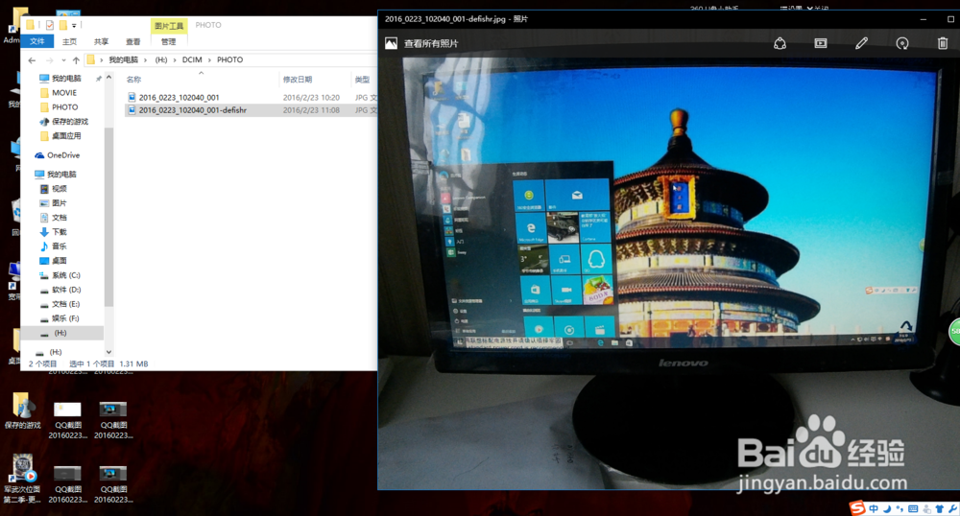Viewport: 960px width, 516px height.
Task: Sort files by 名称 column
Action: point(133,80)
